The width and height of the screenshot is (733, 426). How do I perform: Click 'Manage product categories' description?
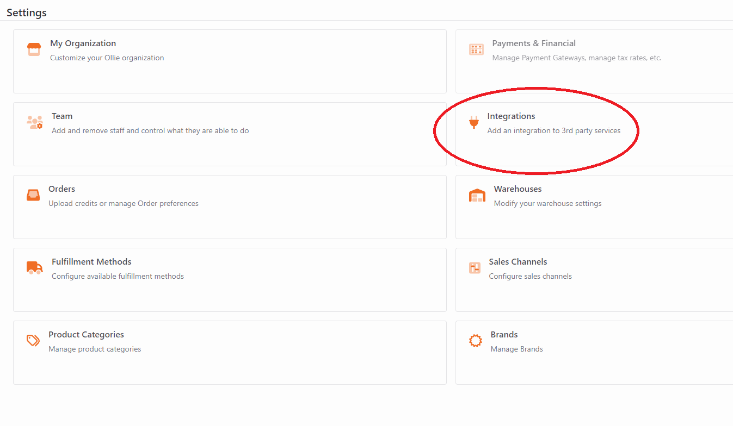(95, 349)
